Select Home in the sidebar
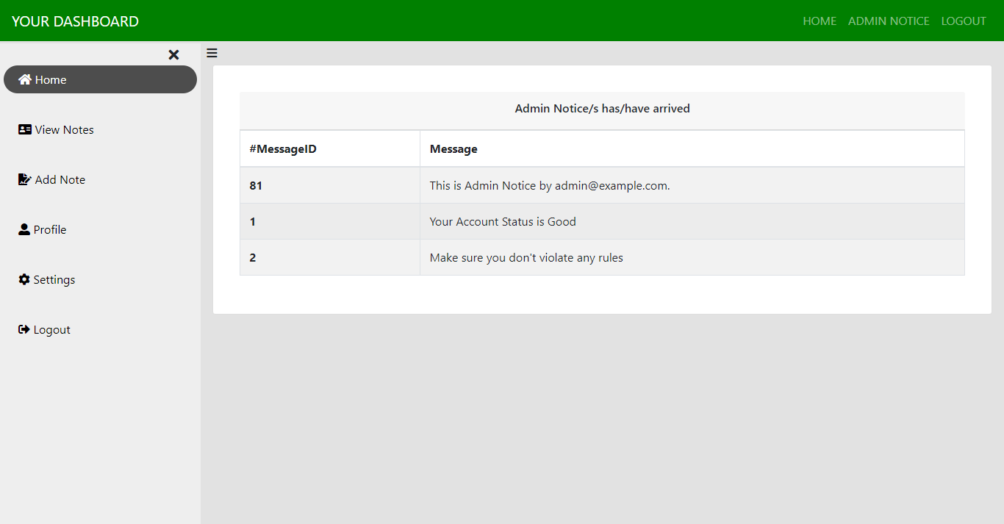1004x524 pixels. coord(100,79)
